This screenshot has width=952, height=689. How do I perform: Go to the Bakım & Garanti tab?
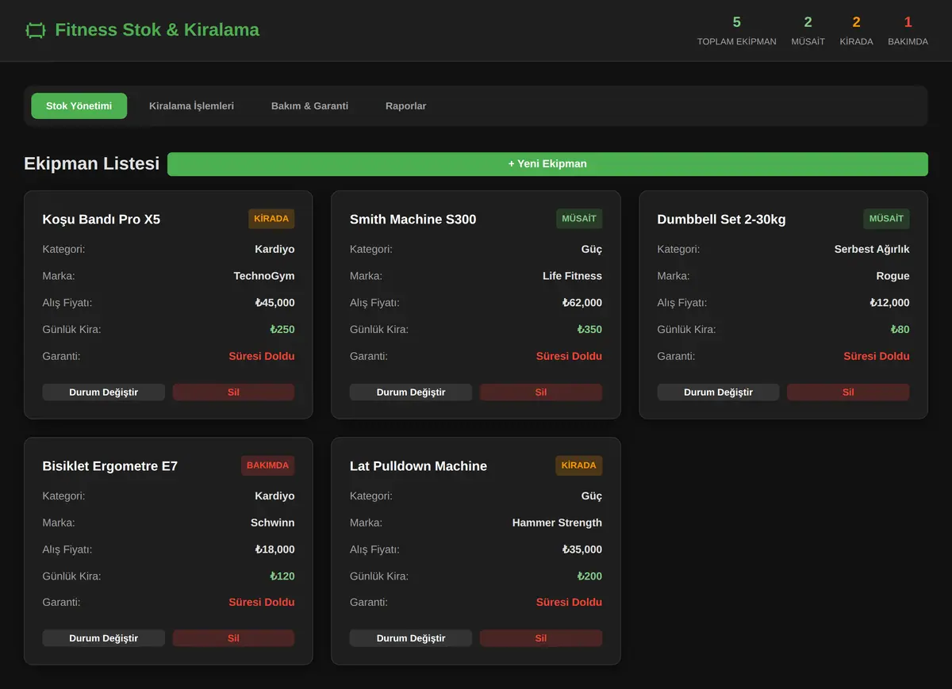(x=309, y=105)
